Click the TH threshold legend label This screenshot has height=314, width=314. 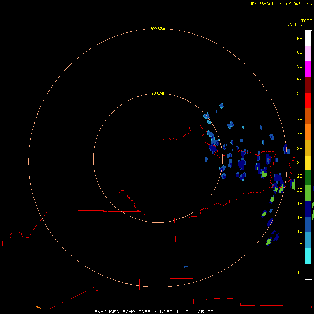(x=300, y=272)
